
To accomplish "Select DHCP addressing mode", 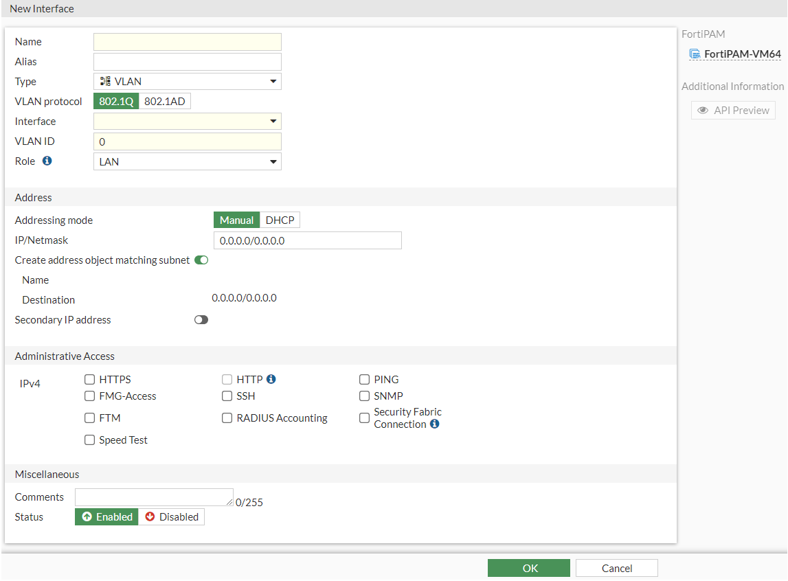I will point(280,220).
